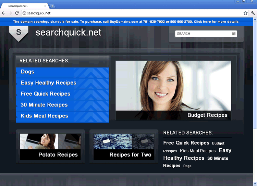Open Easy Healthy Recipes in blue list

48,83
